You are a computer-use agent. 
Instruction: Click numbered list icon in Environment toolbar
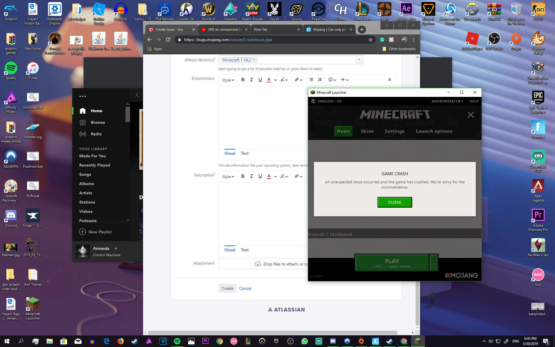click(x=320, y=80)
